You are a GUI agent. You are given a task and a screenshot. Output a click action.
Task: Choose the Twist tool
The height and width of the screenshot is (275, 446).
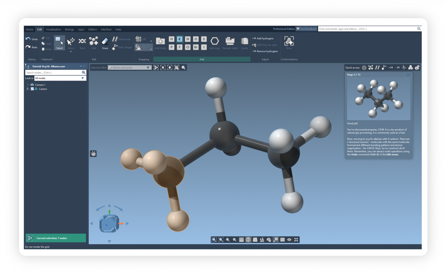(x=82, y=43)
